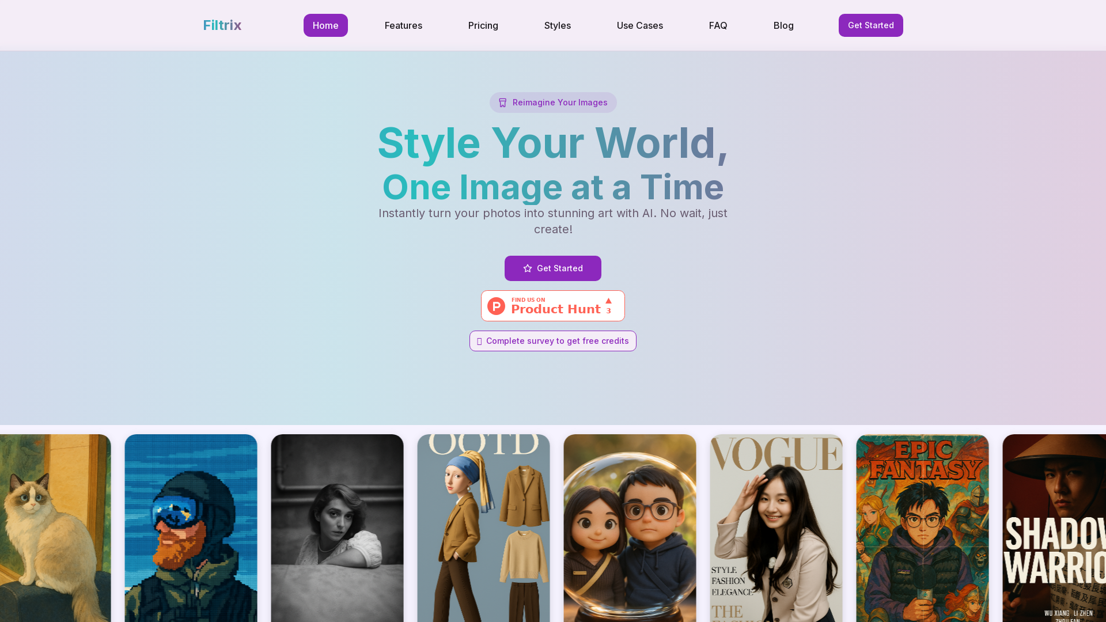Visit the Blog

[x=783, y=25]
